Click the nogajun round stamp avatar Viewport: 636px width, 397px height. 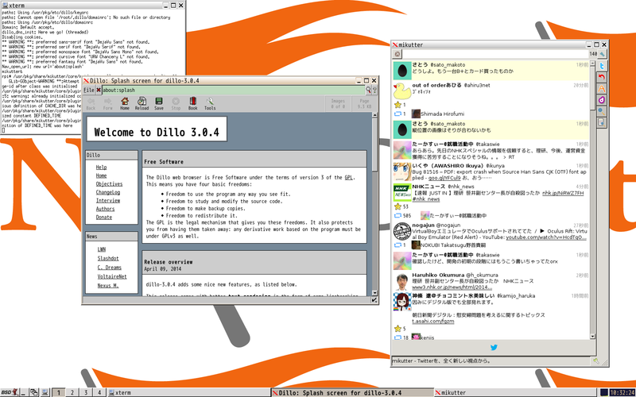402,231
